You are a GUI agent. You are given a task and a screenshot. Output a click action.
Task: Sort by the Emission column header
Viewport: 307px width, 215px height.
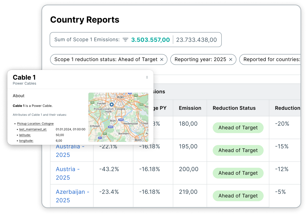tap(190, 108)
